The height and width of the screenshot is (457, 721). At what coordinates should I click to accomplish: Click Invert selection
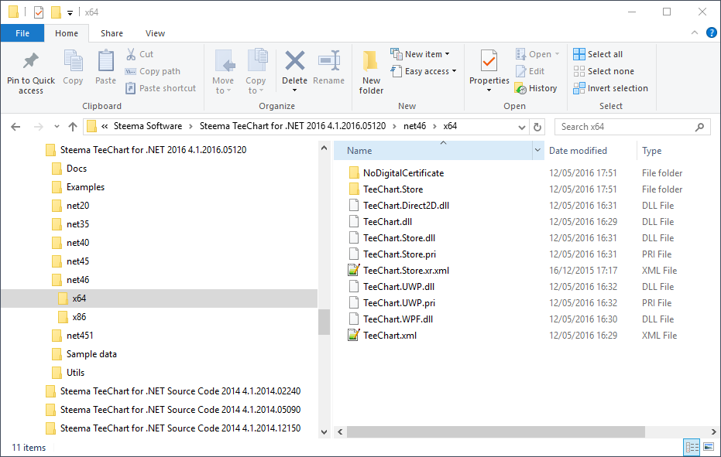pyautogui.click(x=610, y=88)
